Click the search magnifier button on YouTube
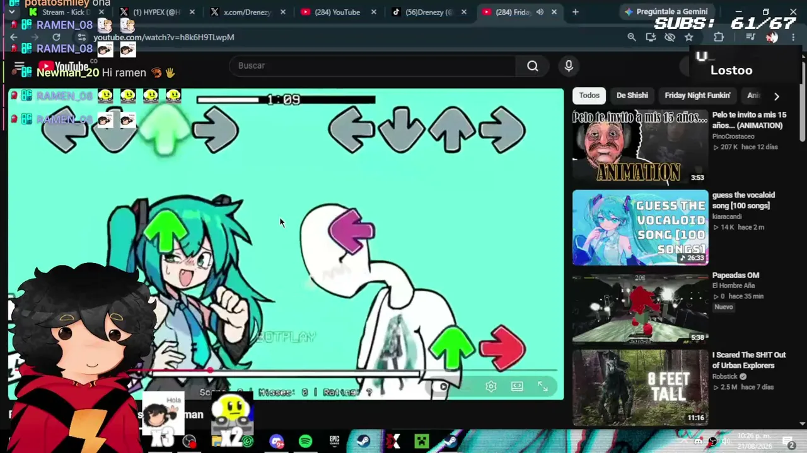 (x=533, y=66)
